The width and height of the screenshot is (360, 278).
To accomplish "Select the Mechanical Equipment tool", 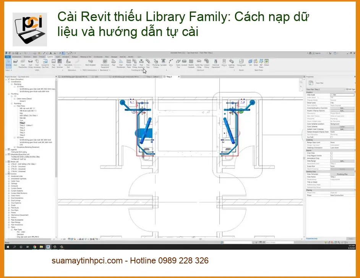I will (x=105, y=63).
